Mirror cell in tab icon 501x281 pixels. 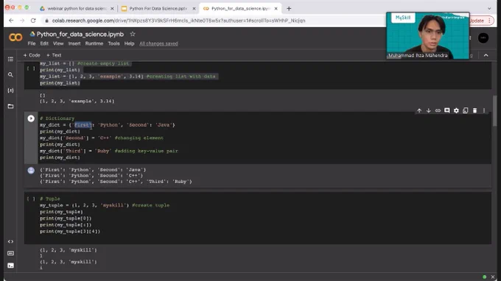(466, 110)
